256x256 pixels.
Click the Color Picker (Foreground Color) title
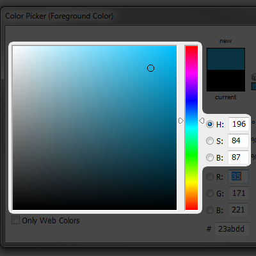(60, 16)
